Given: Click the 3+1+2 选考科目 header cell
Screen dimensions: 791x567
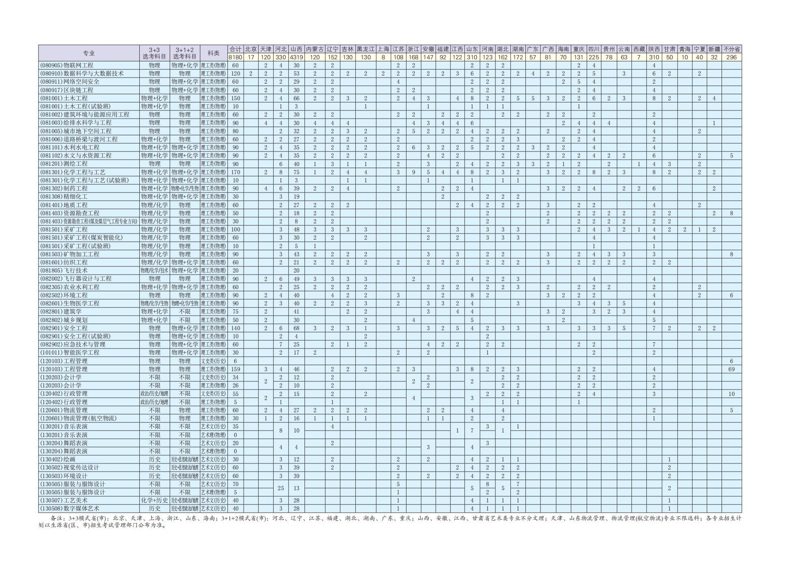Looking at the screenshot, I should (184, 53).
